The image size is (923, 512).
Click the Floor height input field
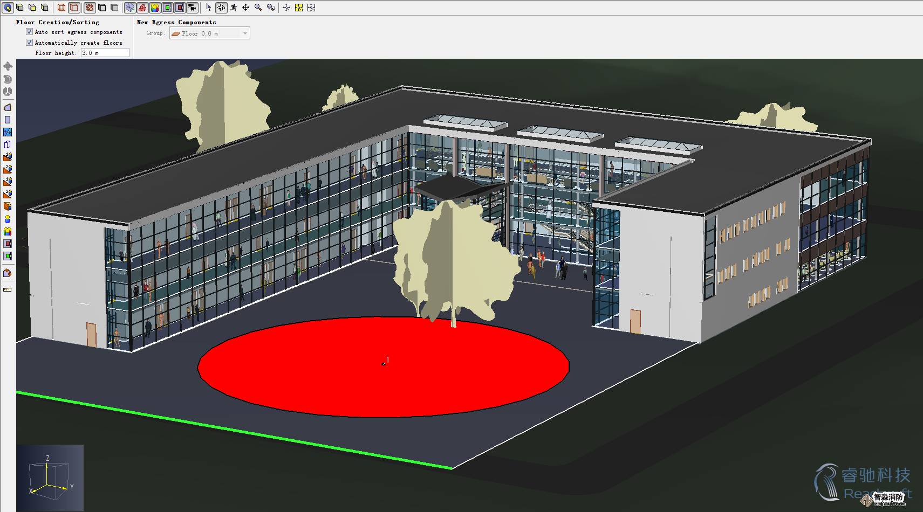click(x=105, y=53)
